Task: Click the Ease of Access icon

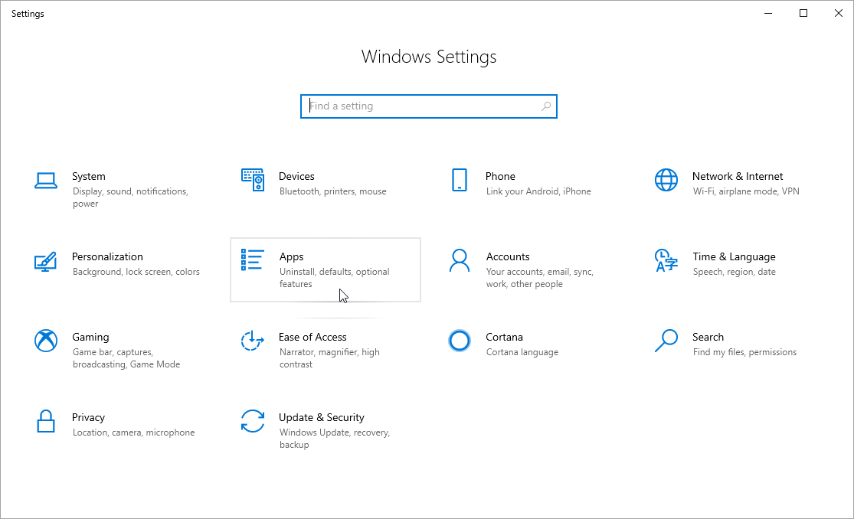Action: click(253, 341)
